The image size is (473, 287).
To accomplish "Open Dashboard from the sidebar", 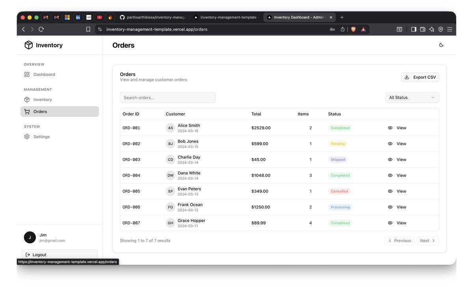I will [x=60, y=75].
